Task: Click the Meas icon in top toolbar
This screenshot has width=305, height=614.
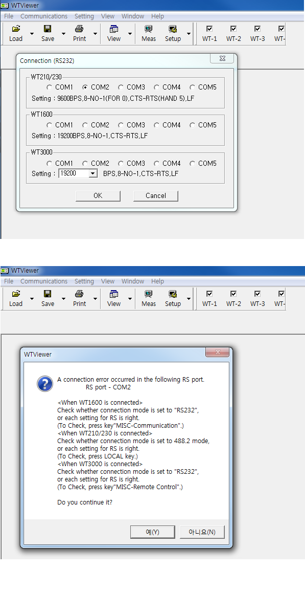Action: point(149,33)
